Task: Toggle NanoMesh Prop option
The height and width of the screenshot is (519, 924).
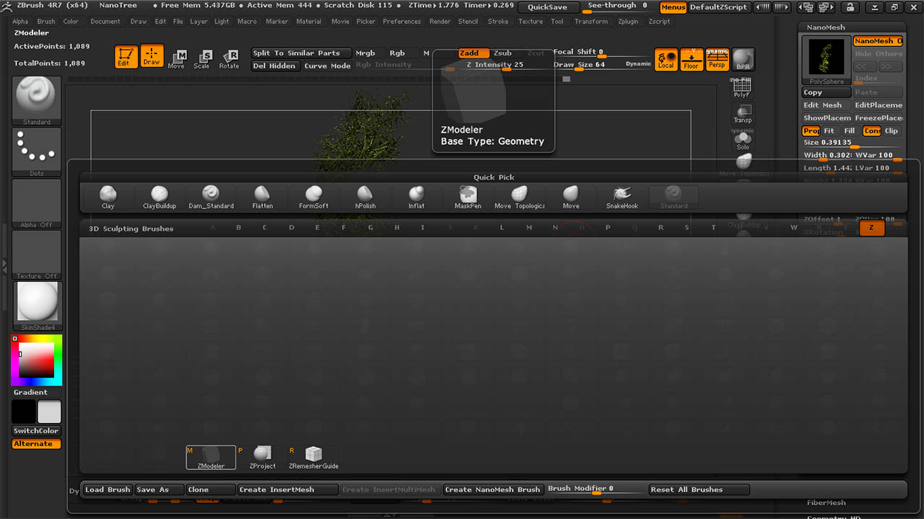Action: (x=811, y=131)
